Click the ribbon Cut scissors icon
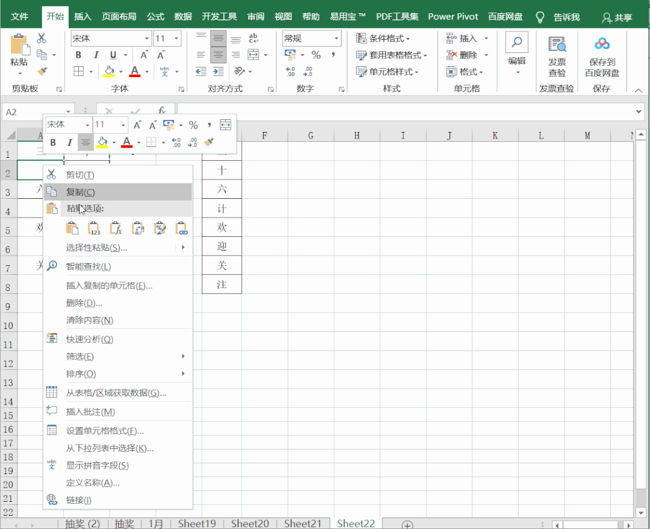Image resolution: width=650 pixels, height=529 pixels. [x=42, y=39]
